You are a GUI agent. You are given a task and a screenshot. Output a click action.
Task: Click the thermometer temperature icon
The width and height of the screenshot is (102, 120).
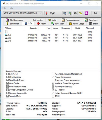(47, 13)
